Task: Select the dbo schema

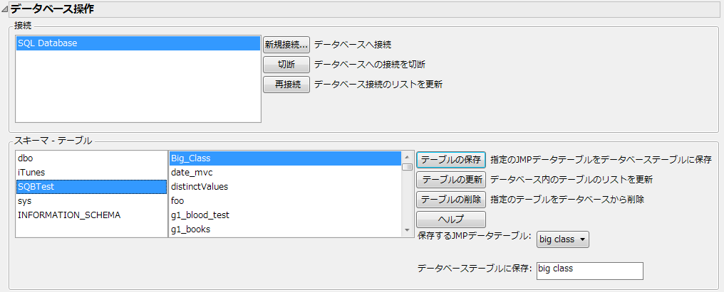Action: [x=91, y=158]
